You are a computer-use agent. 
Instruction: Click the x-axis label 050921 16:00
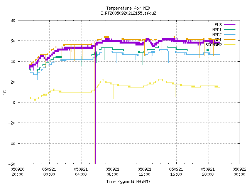pyautogui.click(x=176, y=172)
